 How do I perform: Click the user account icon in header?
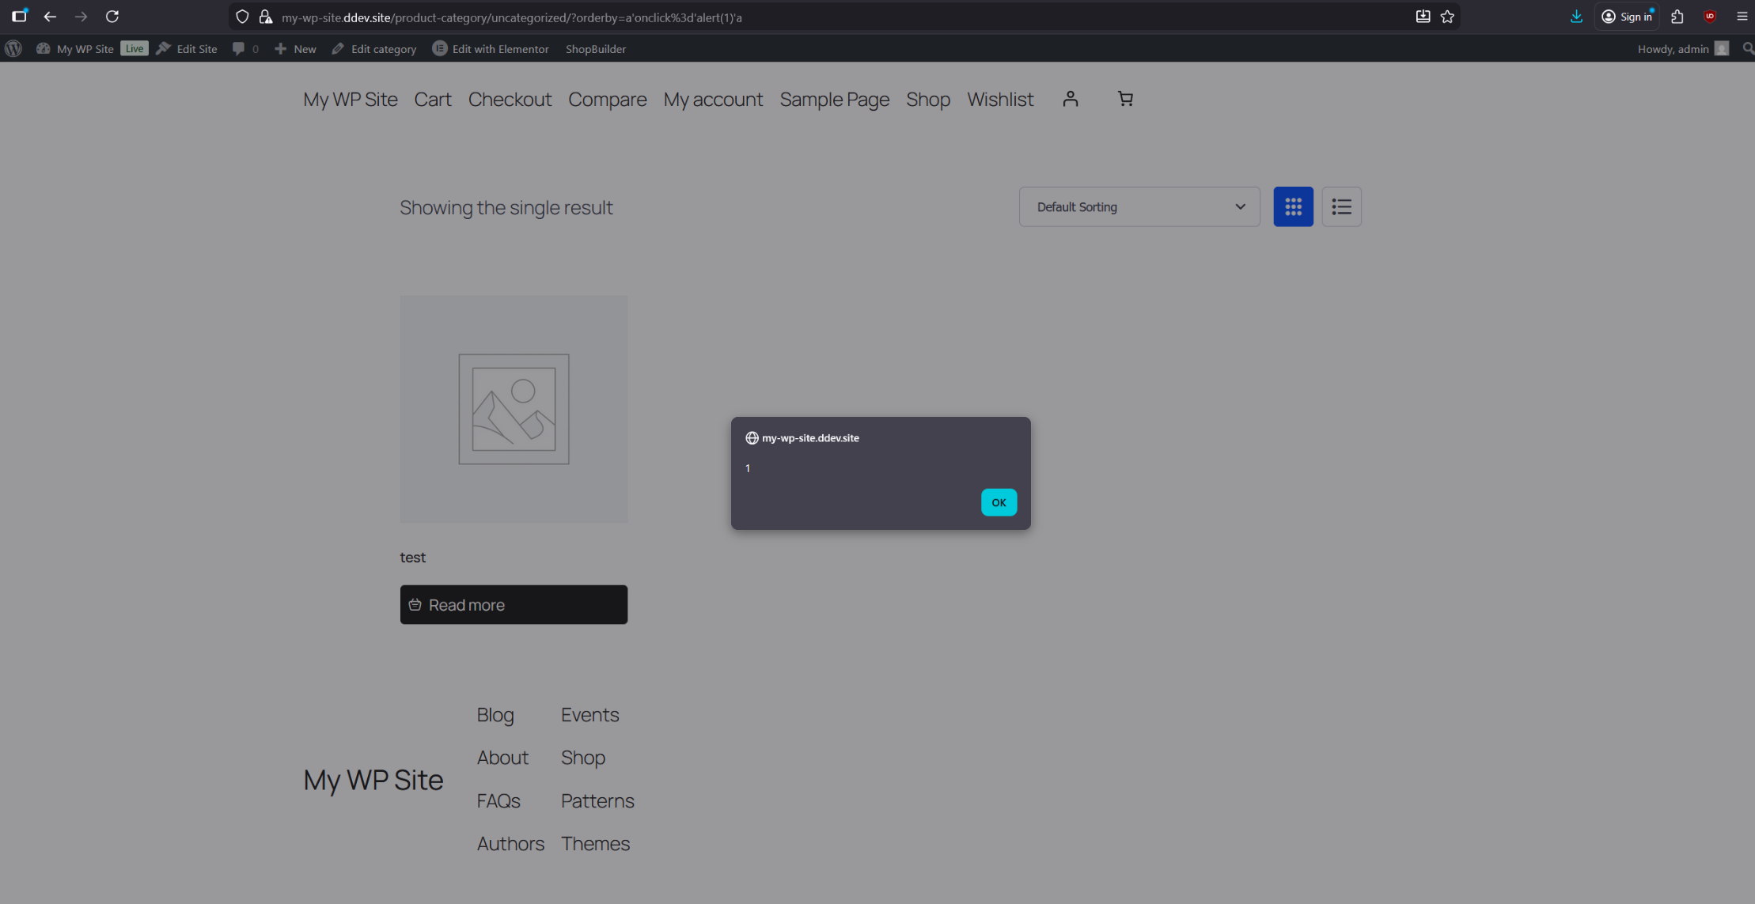[1070, 99]
